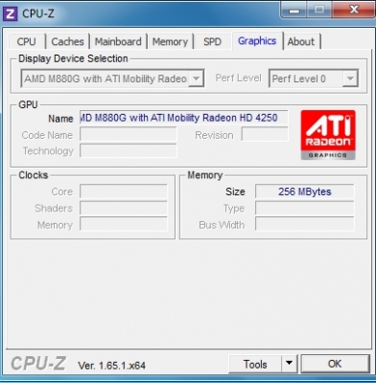
Task: Click the memory Type field
Action: pos(304,208)
